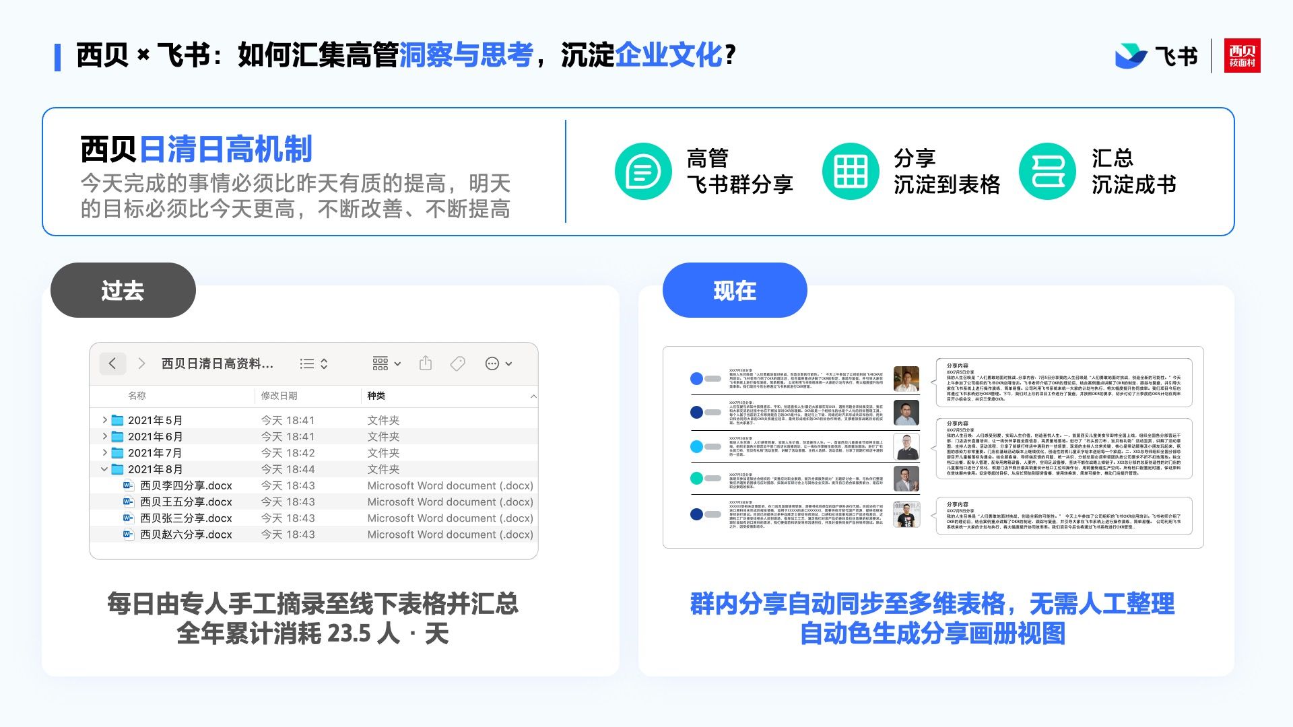
Task: Click the 西贝日清日高资料 window title
Action: (x=218, y=363)
